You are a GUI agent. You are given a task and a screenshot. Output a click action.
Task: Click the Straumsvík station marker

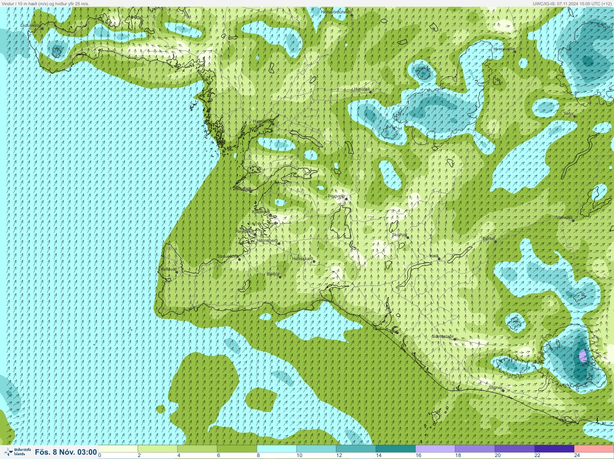tap(239, 259)
